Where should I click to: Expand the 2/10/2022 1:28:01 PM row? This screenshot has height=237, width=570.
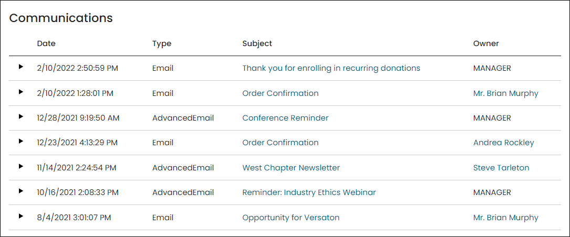coord(20,92)
